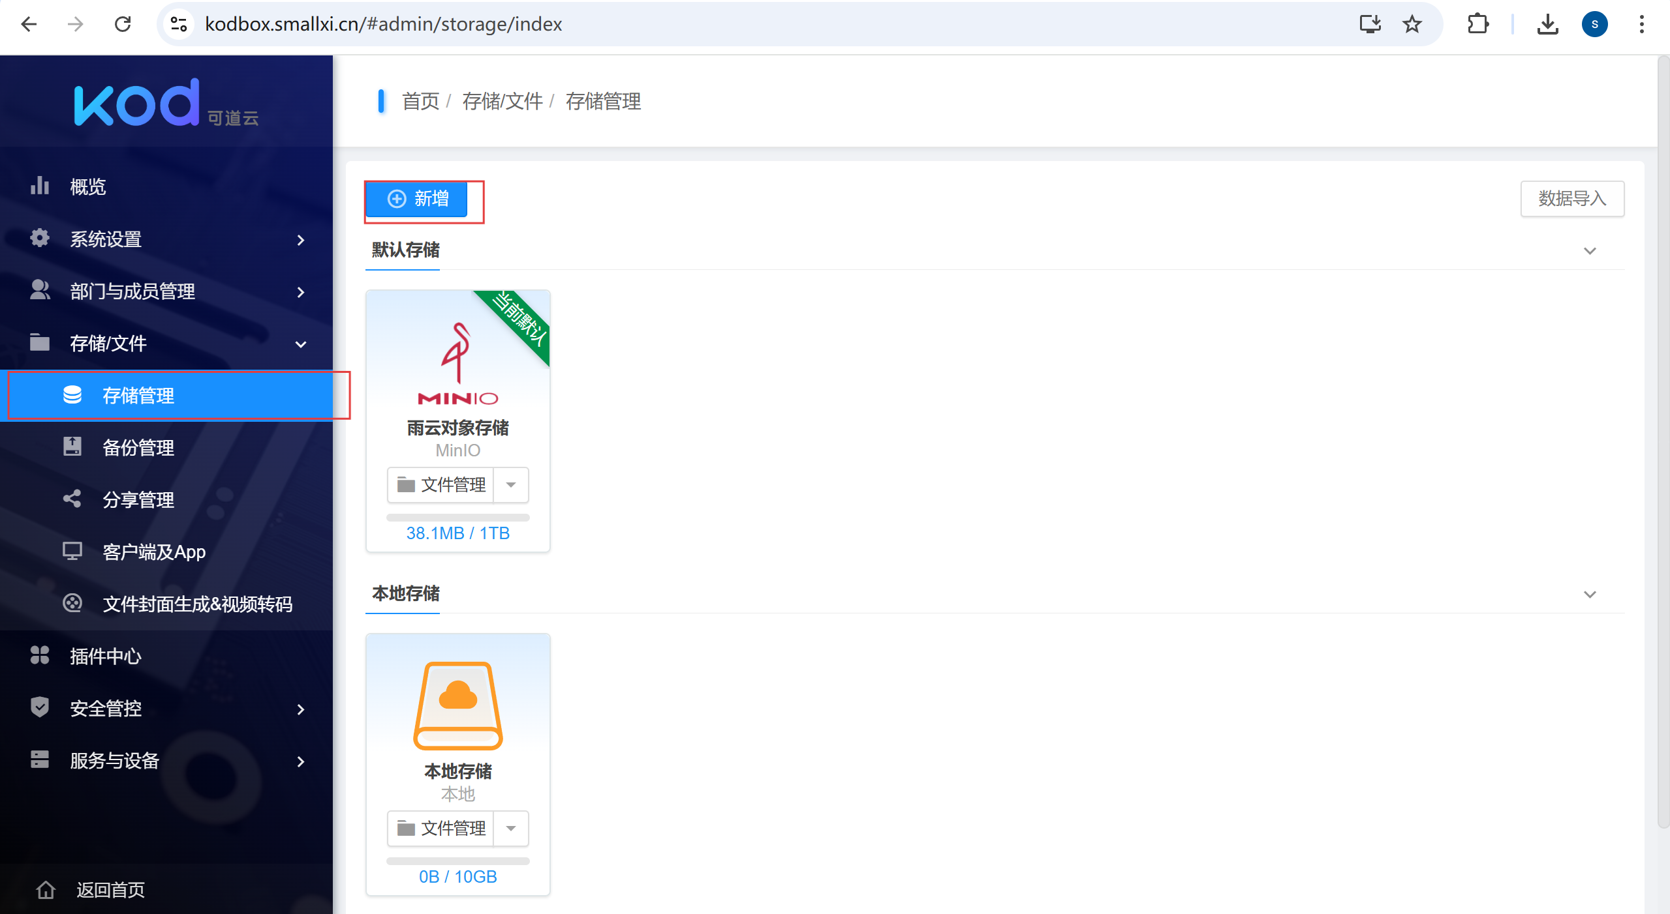This screenshot has width=1670, height=914.
Task: Click the 新增 button
Action: pyautogui.click(x=417, y=199)
